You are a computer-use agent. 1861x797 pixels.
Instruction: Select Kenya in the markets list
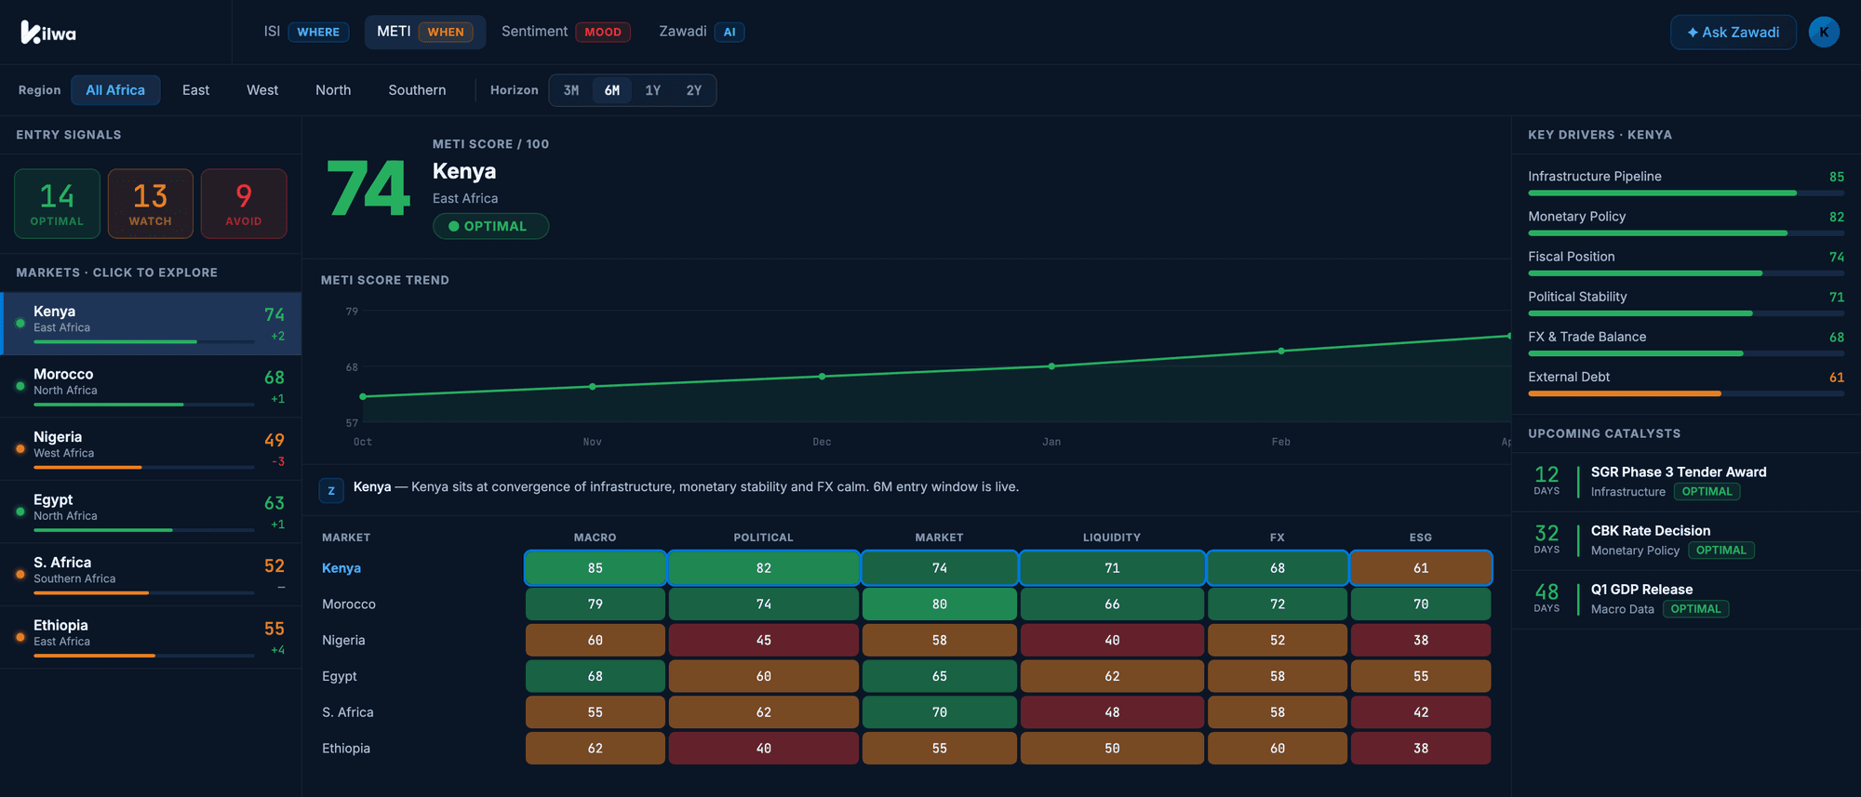pyautogui.click(x=151, y=324)
